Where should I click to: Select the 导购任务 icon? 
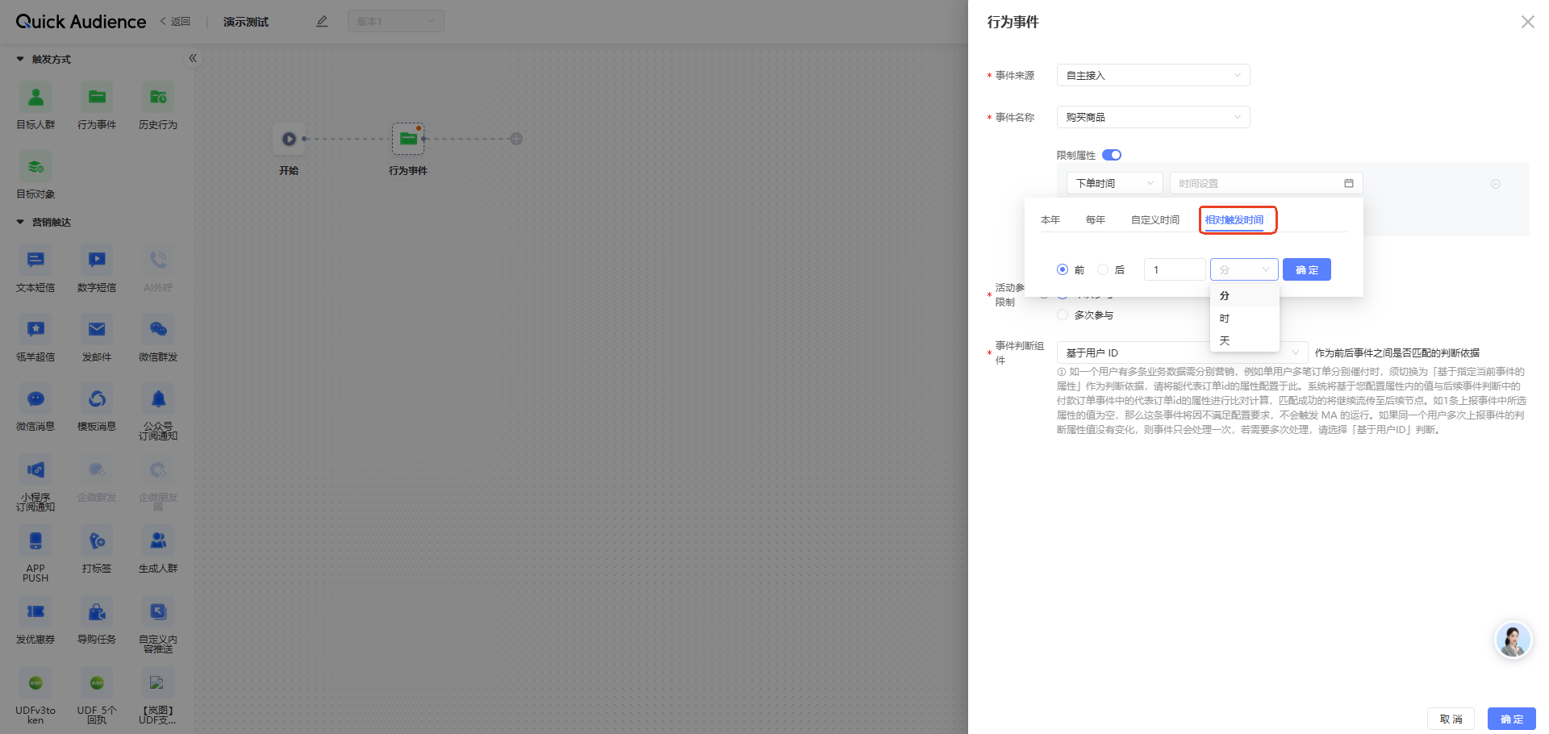(x=97, y=611)
